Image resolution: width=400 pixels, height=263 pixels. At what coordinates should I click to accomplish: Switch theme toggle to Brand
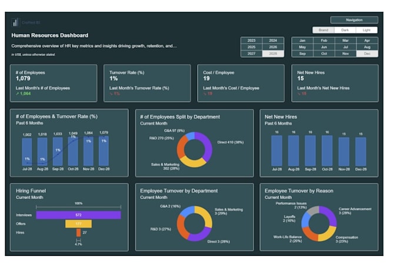click(x=323, y=30)
